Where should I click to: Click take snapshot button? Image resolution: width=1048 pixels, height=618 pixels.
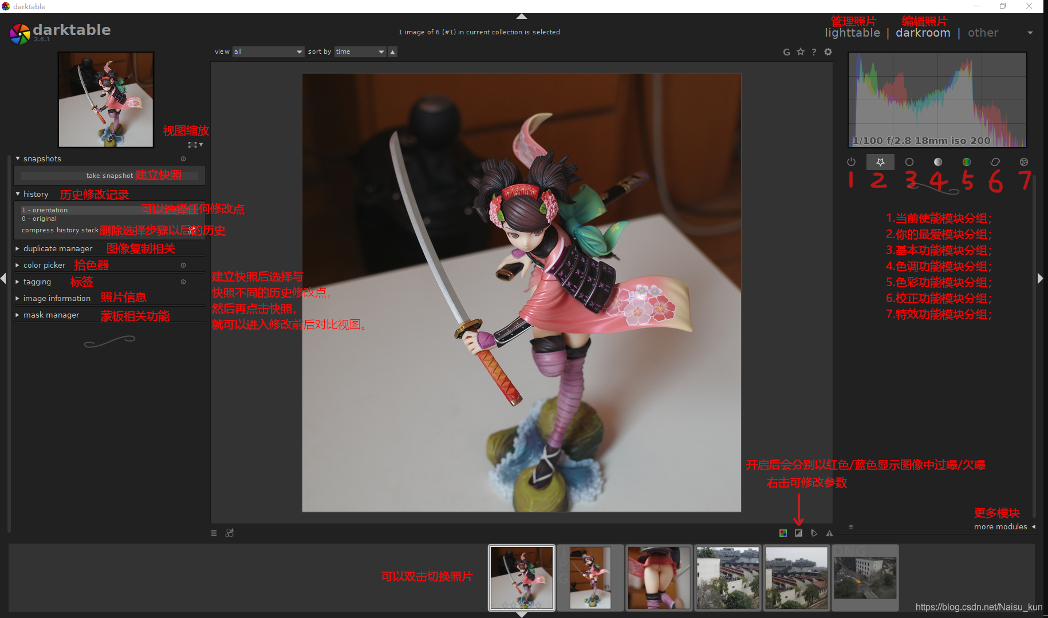tap(109, 176)
